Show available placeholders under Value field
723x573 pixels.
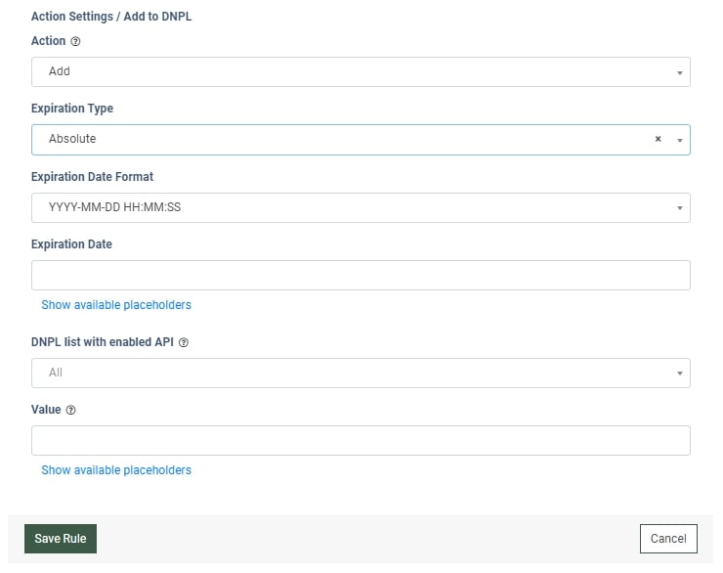pyautogui.click(x=116, y=470)
